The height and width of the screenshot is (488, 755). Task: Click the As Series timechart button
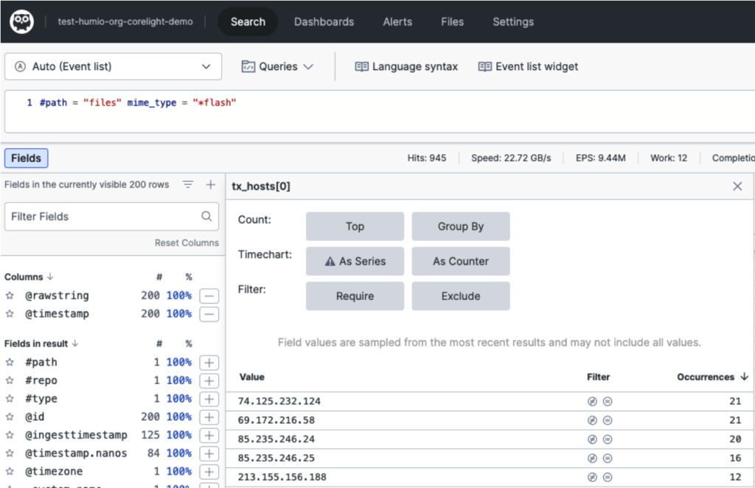coord(355,262)
